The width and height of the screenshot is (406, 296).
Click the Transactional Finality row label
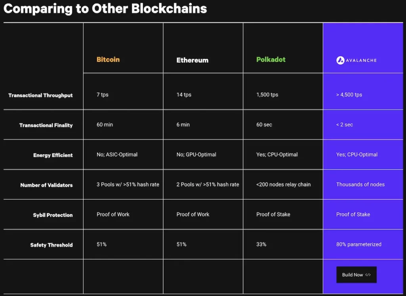pos(46,125)
